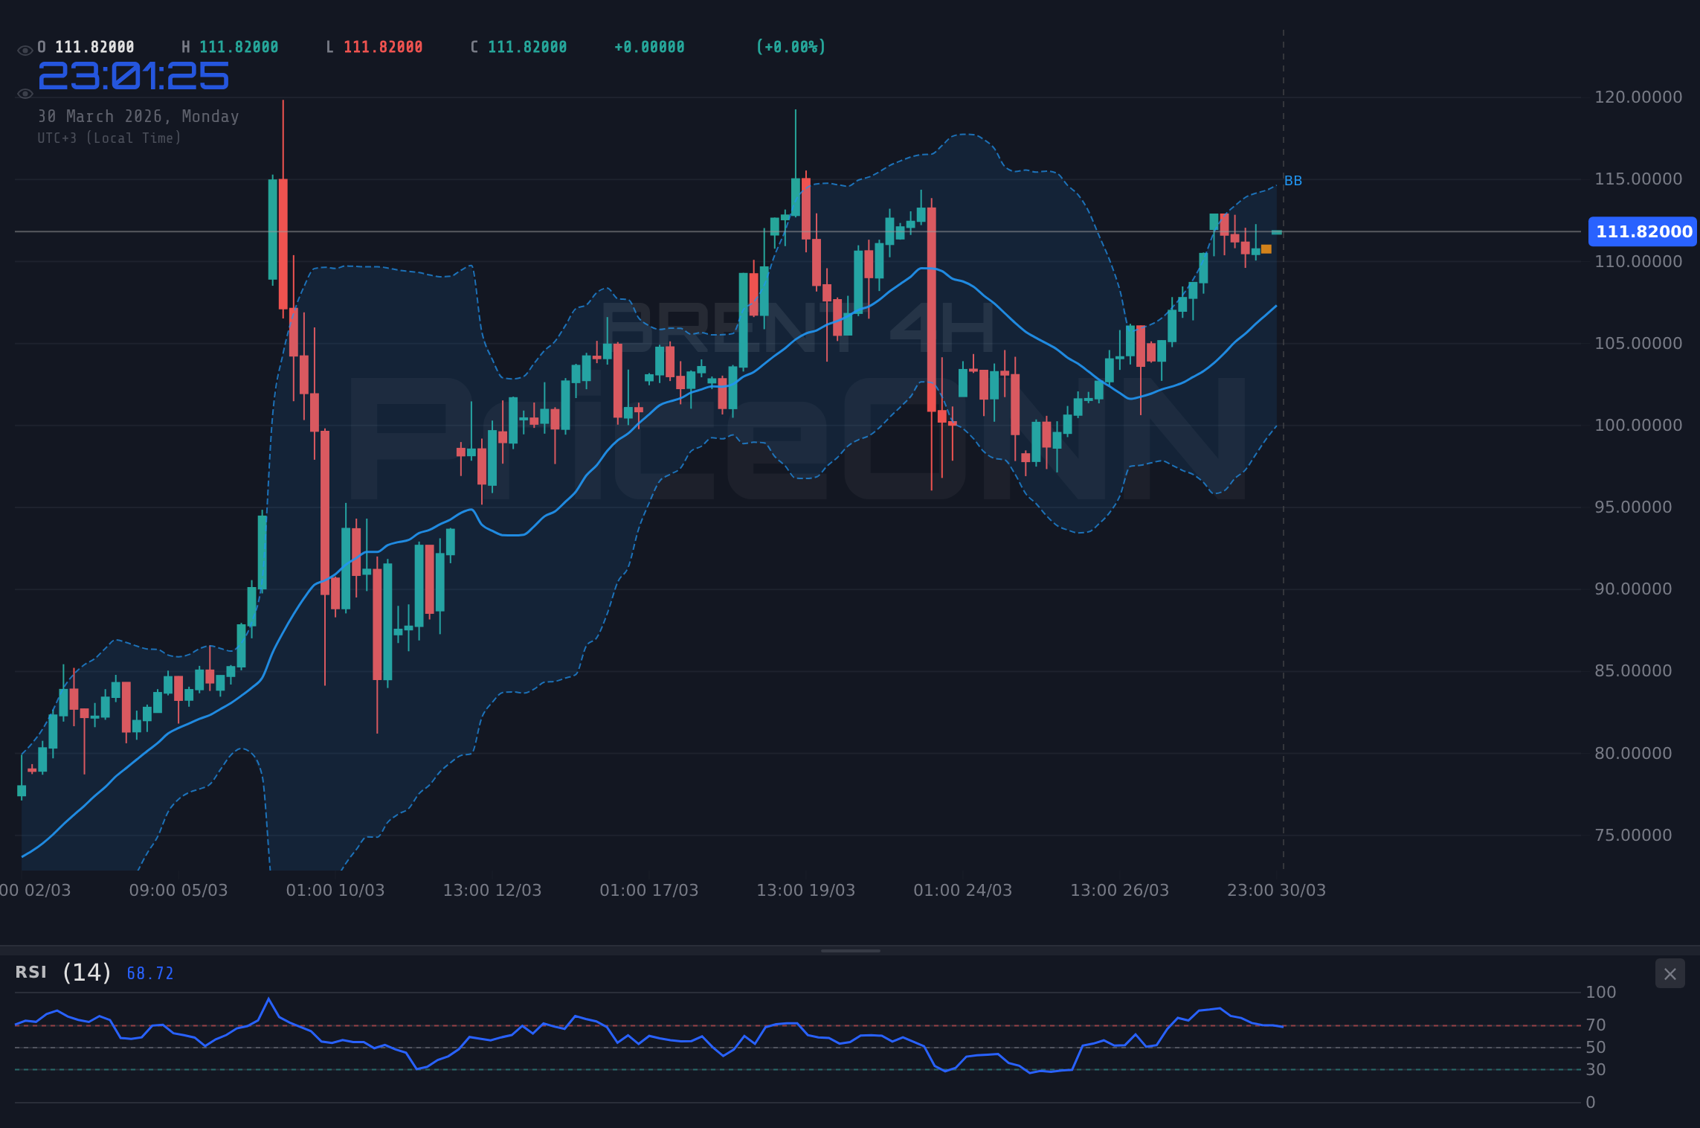Click the BB label near the upper band

coord(1293,179)
